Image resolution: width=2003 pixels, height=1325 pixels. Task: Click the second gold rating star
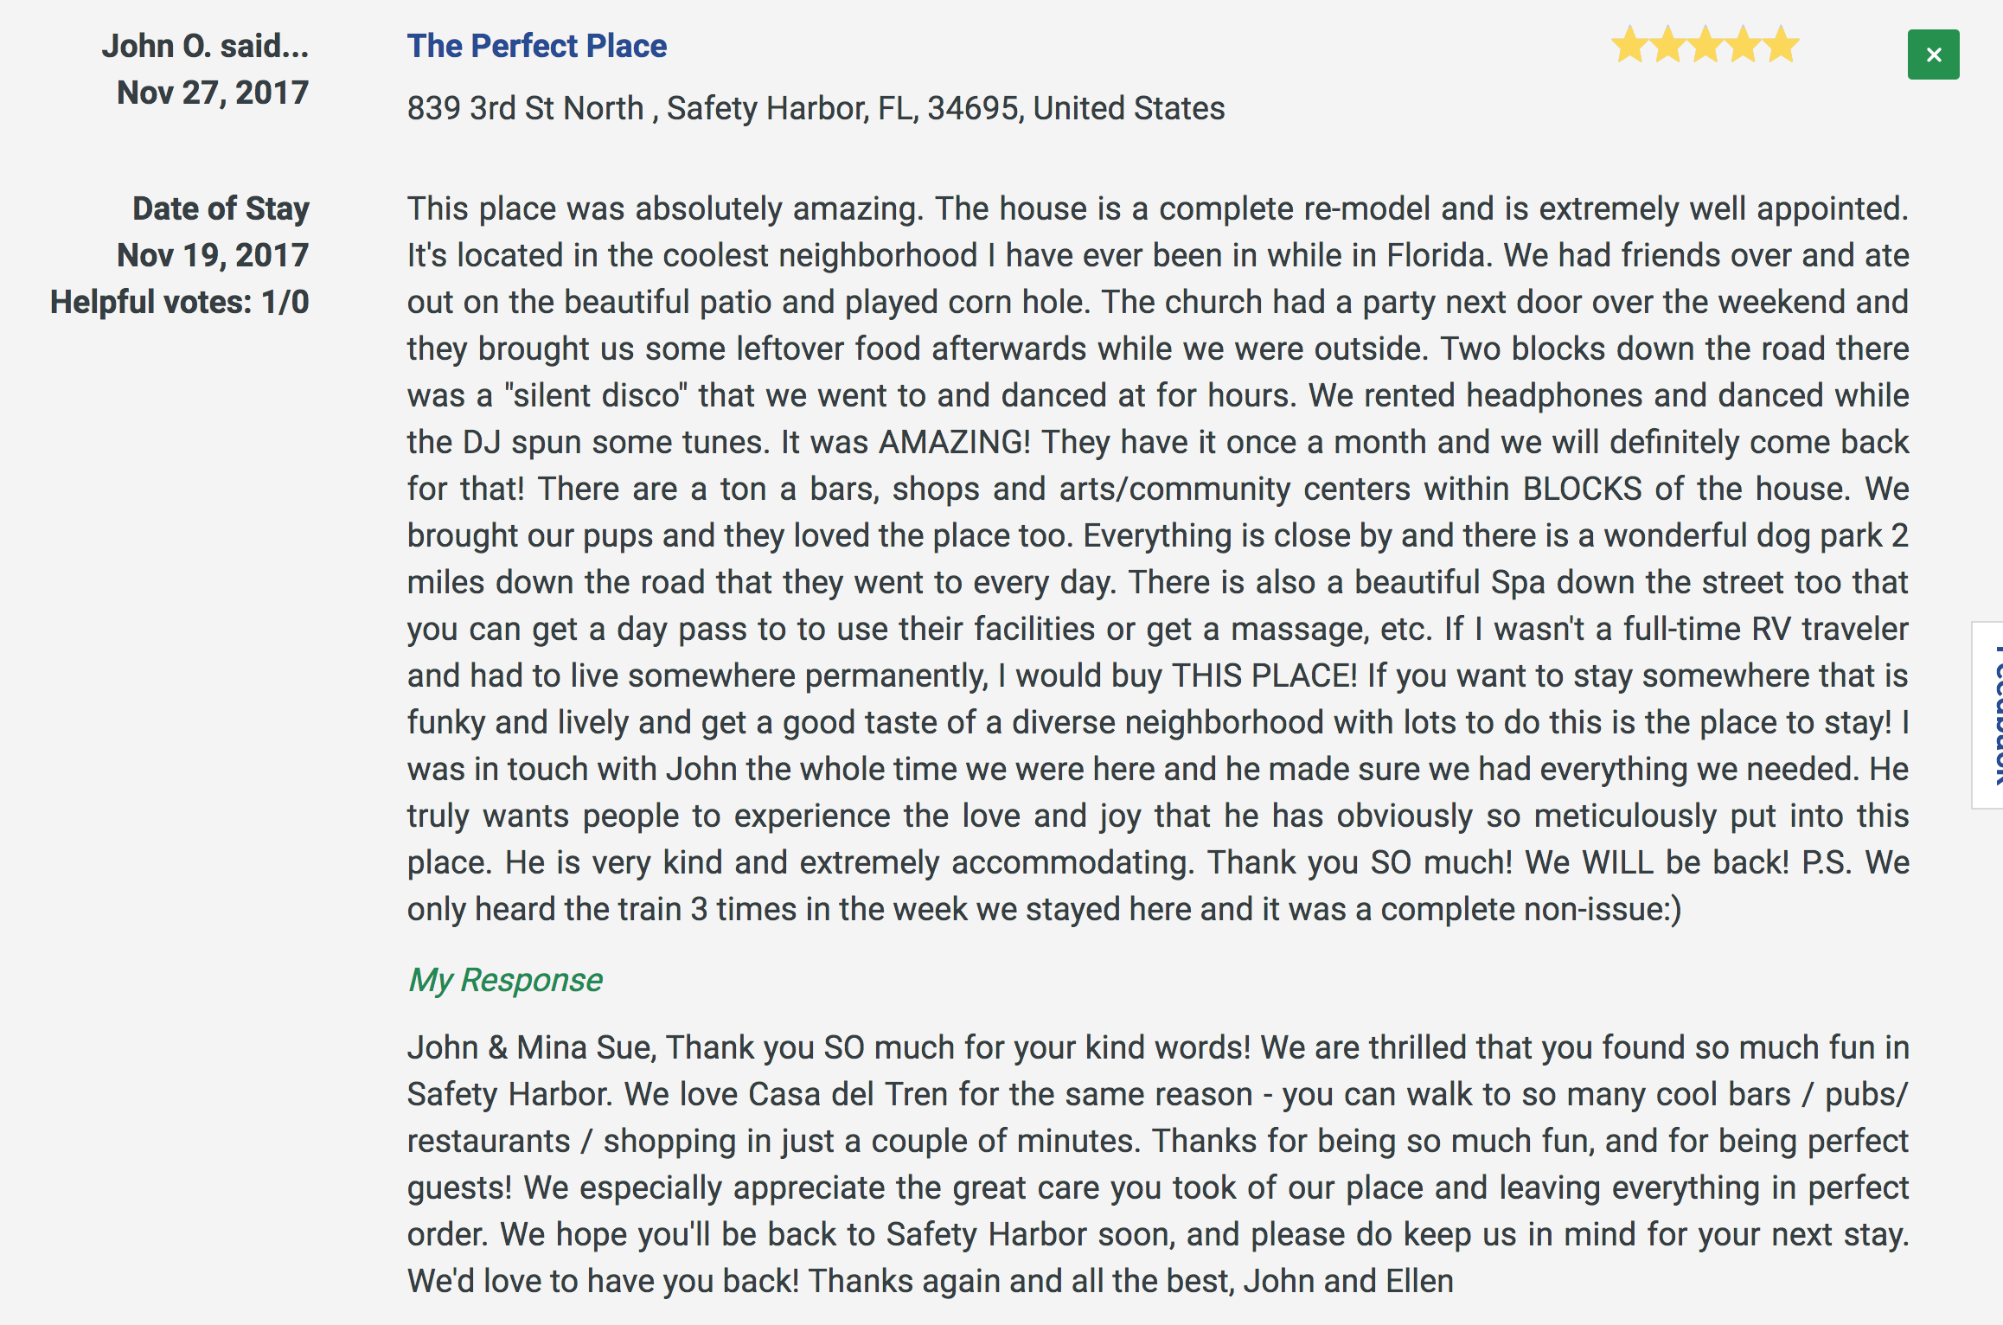[1667, 45]
